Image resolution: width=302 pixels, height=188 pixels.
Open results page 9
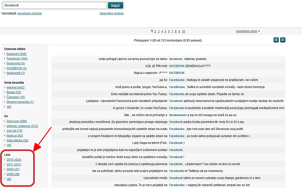(179, 31)
